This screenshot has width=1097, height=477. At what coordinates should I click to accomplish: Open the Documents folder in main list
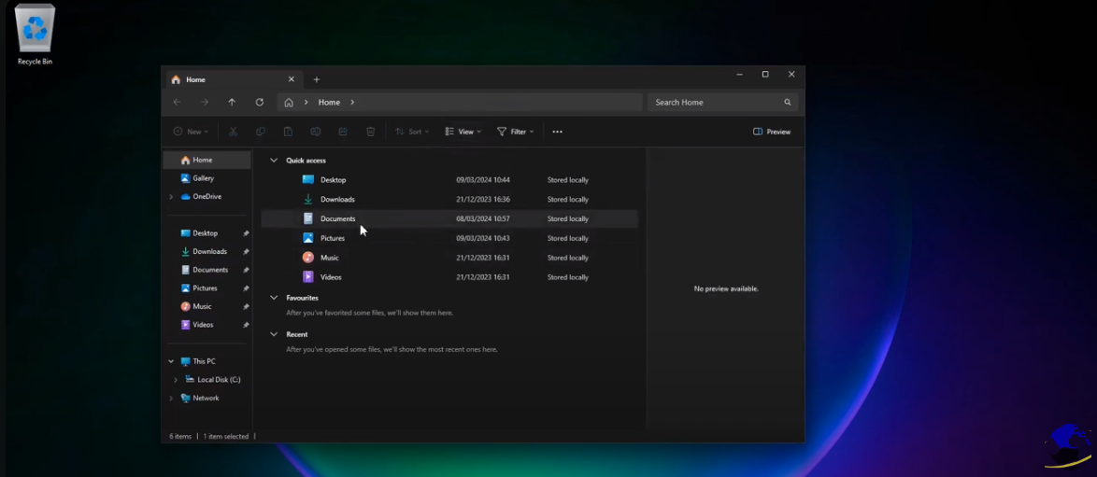click(x=337, y=218)
